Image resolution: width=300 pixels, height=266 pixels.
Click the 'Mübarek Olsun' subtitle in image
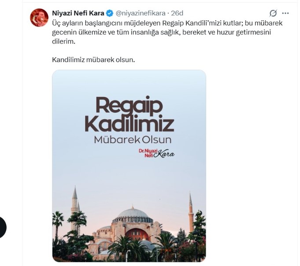(x=133, y=140)
